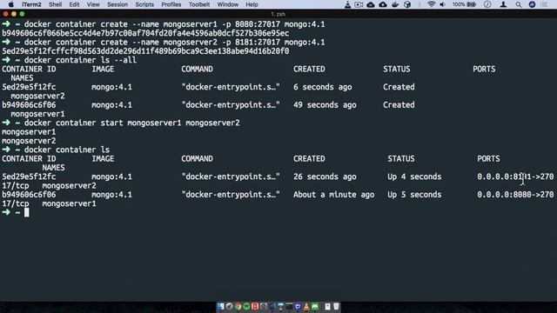This screenshot has height=313, width=557.
Task: Close the iTerm2 window with red button
Action: [x=5, y=14]
